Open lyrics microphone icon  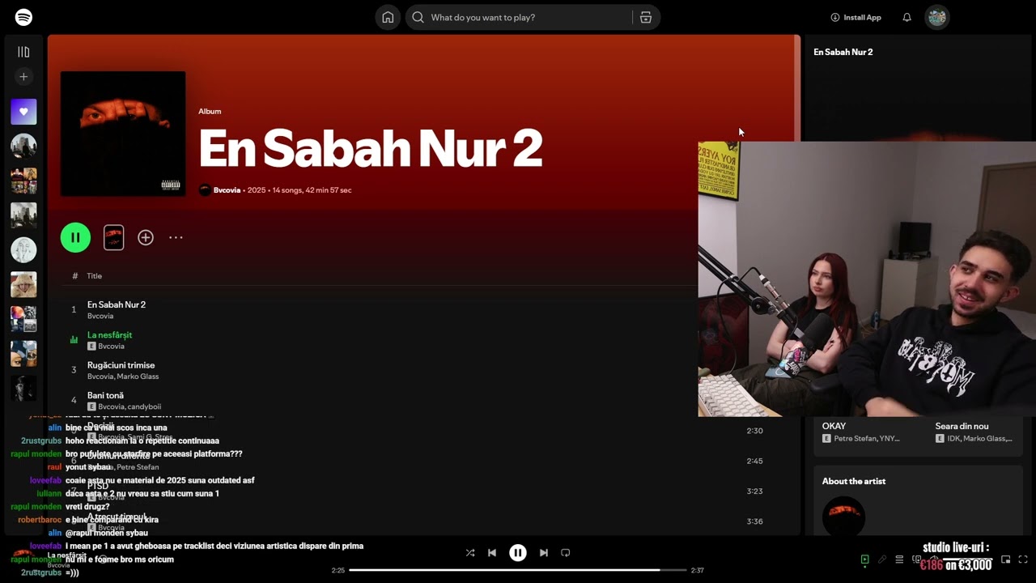click(882, 560)
